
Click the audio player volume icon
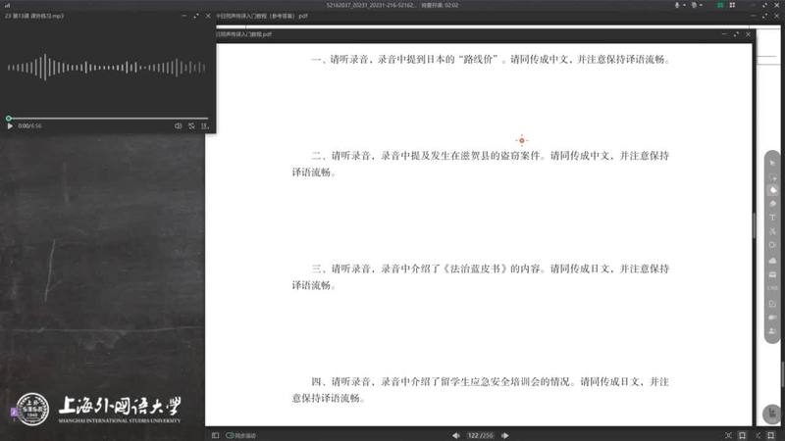pos(179,126)
